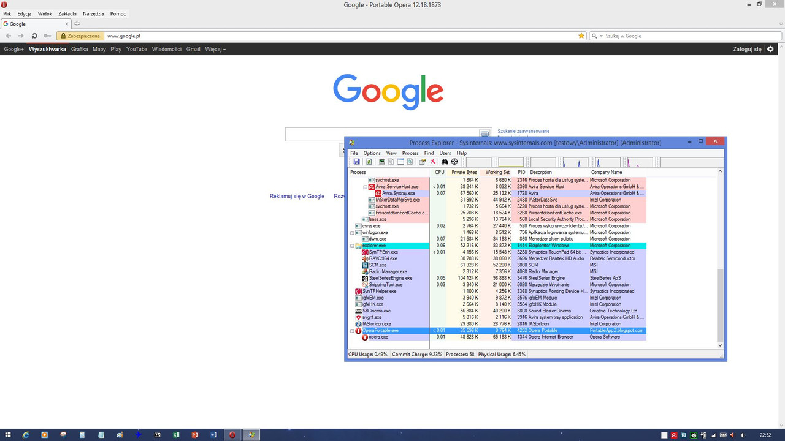Click the DLL/handles view toolbar icon
Screen dimensions: 785x441
pyautogui.click(x=410, y=162)
